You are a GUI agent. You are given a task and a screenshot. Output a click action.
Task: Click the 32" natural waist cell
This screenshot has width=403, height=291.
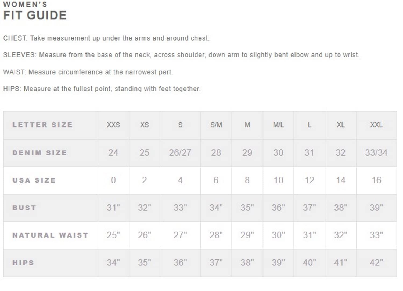pos(340,235)
